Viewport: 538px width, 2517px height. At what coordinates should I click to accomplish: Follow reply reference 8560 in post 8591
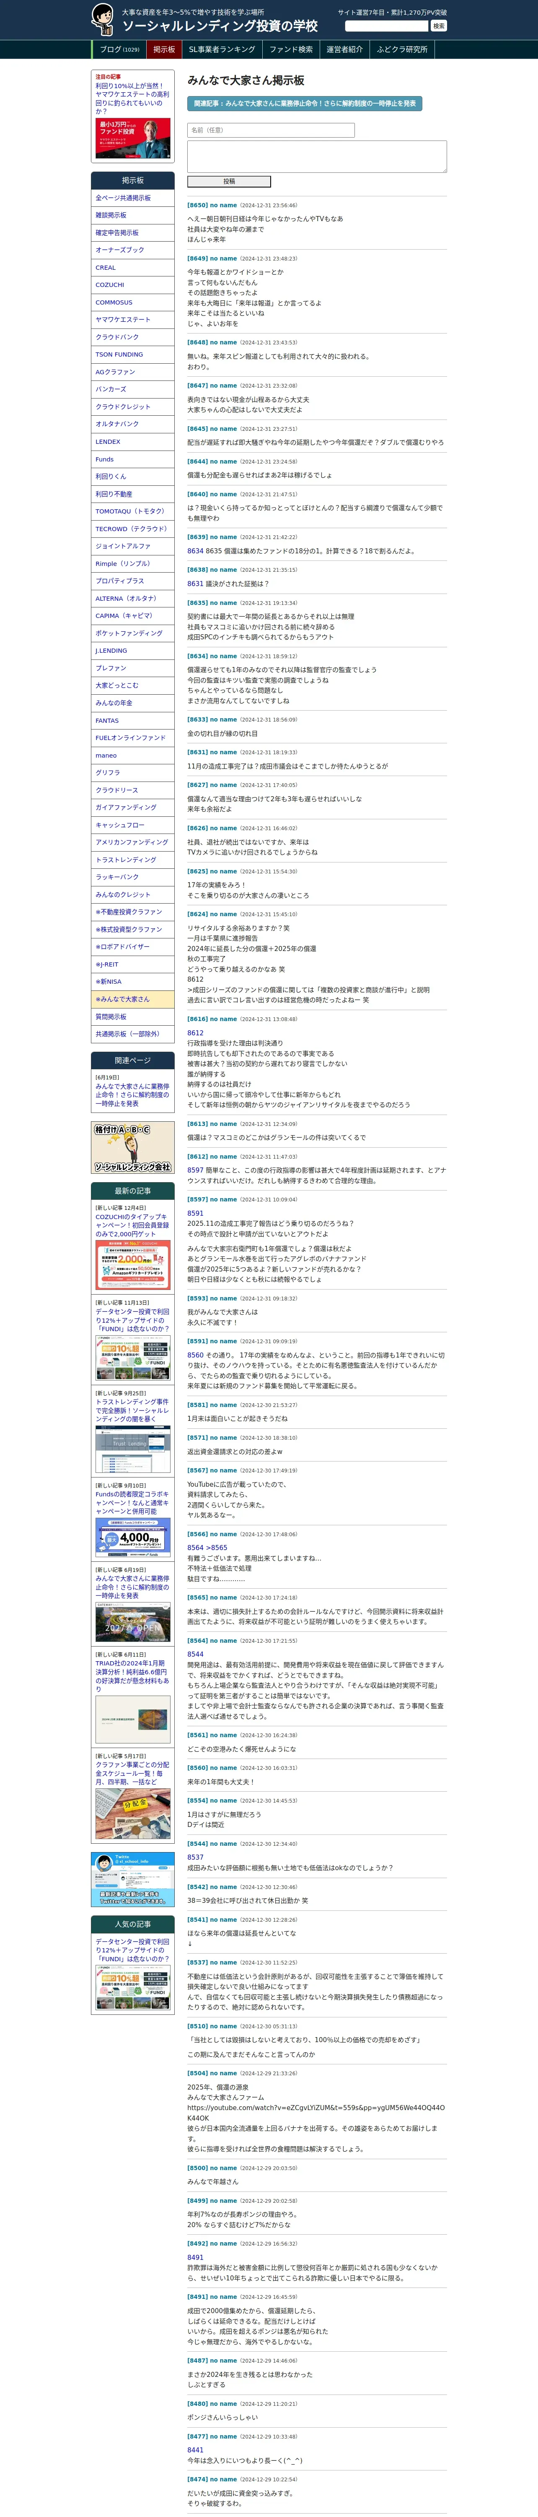(x=195, y=1355)
